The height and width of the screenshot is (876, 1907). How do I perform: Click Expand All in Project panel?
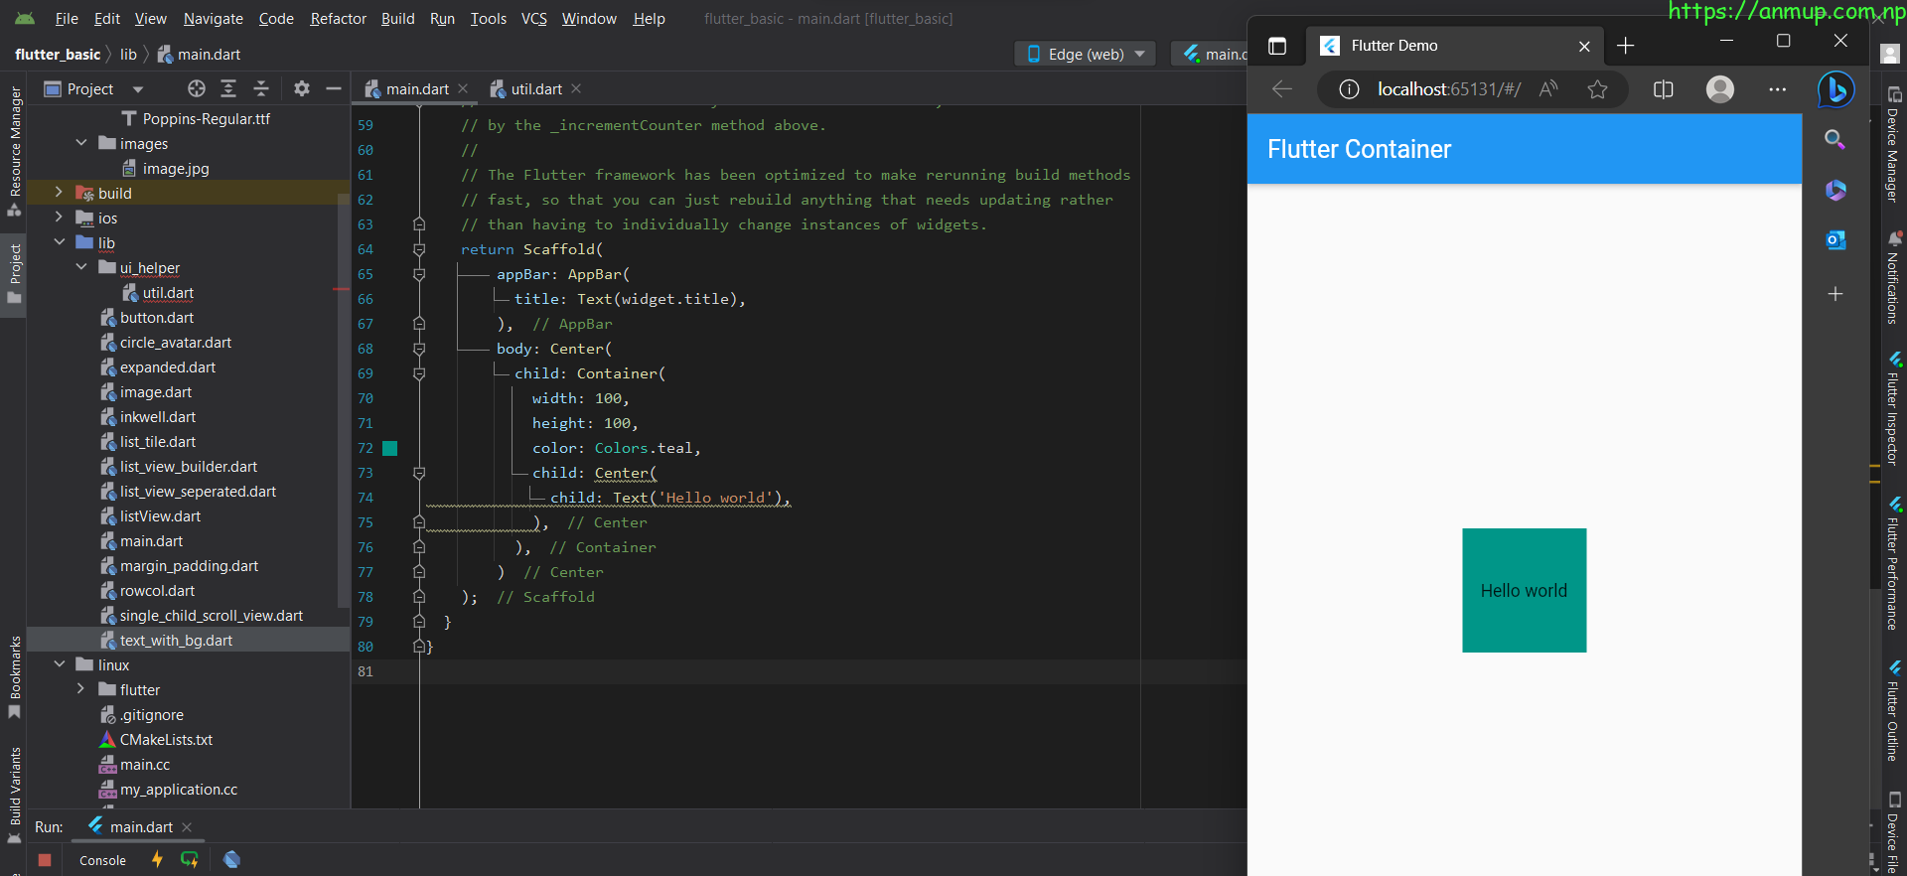[x=228, y=89]
